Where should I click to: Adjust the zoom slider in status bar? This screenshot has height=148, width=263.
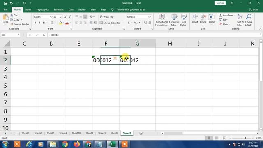pos(245,138)
